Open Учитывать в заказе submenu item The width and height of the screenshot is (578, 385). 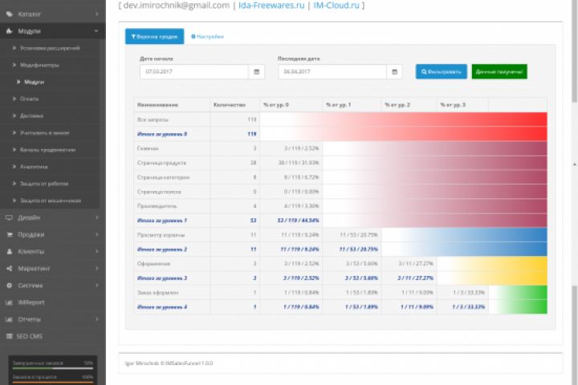click(50, 132)
